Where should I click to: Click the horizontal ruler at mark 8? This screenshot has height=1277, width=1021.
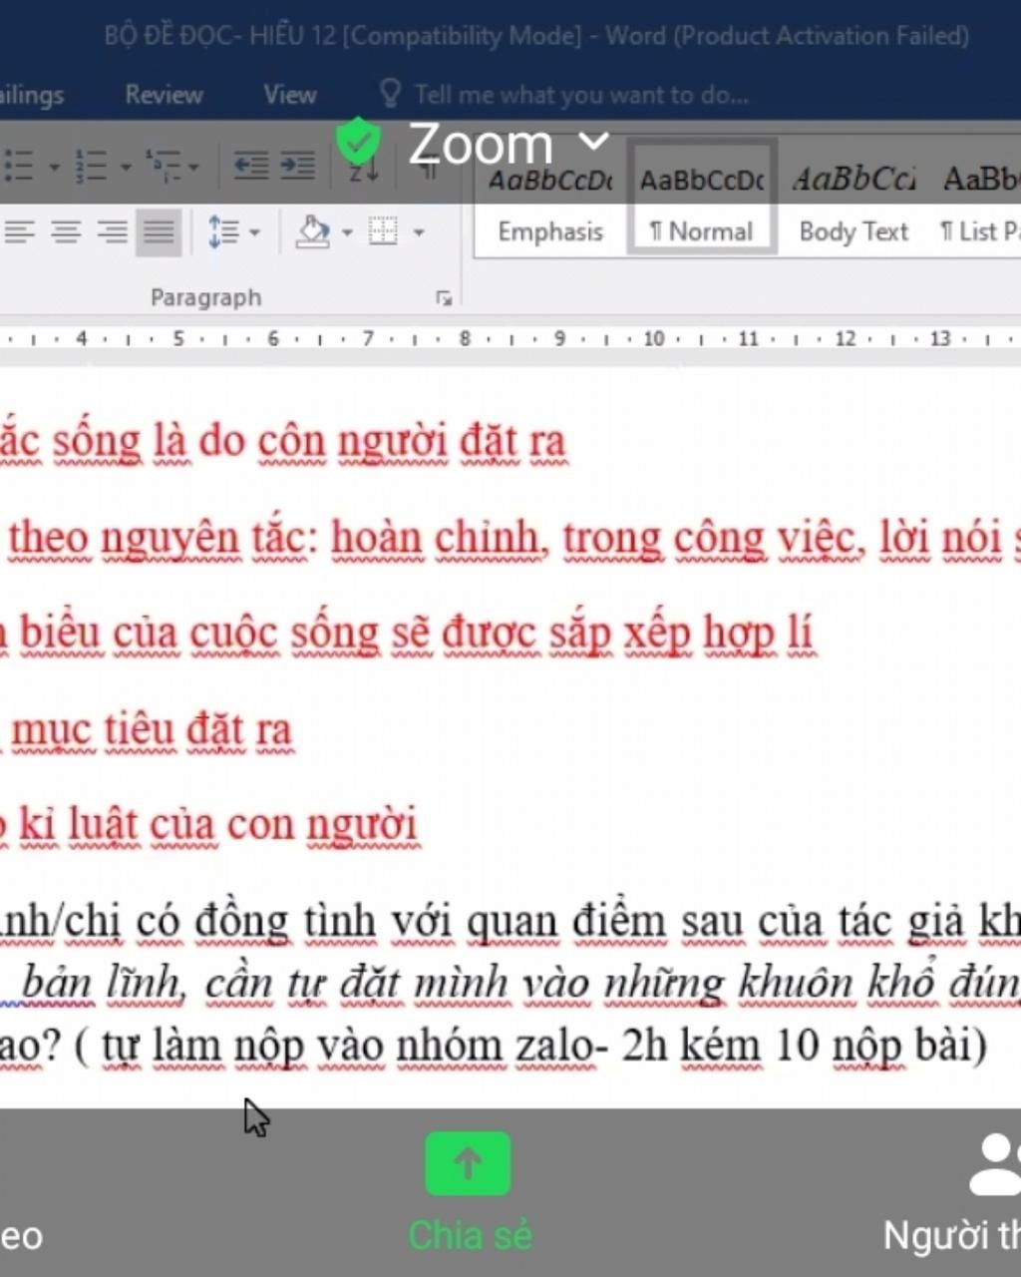click(x=465, y=339)
